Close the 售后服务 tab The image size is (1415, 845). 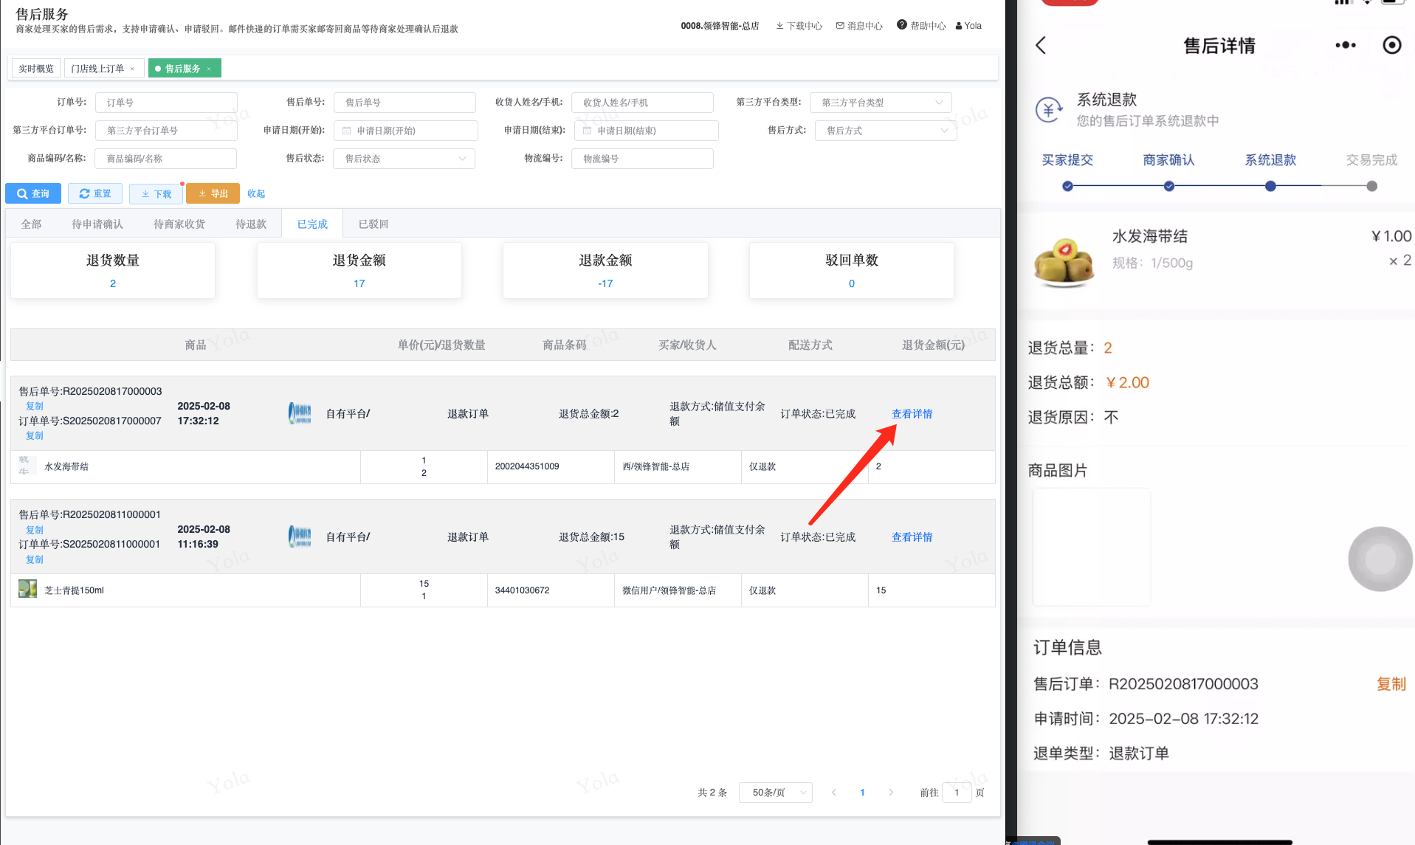(x=209, y=69)
